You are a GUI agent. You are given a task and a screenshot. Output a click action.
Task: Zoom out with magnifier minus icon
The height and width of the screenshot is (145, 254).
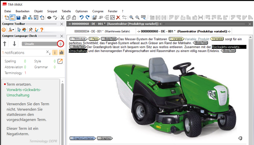click(x=137, y=17)
